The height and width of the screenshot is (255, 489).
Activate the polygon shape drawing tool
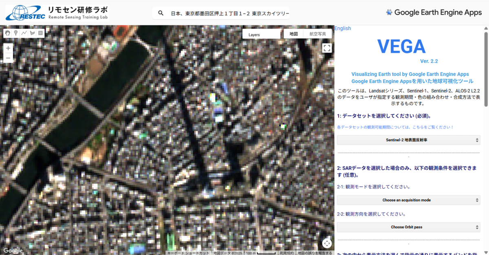click(x=32, y=33)
